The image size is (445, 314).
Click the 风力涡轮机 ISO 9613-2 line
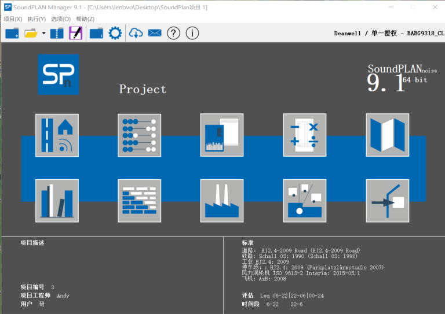tap(301, 273)
